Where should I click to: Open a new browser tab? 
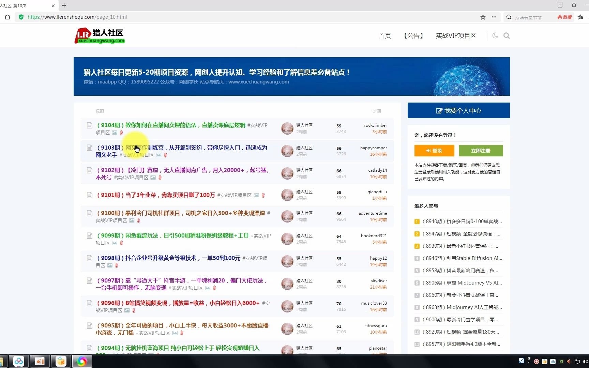(x=64, y=5)
